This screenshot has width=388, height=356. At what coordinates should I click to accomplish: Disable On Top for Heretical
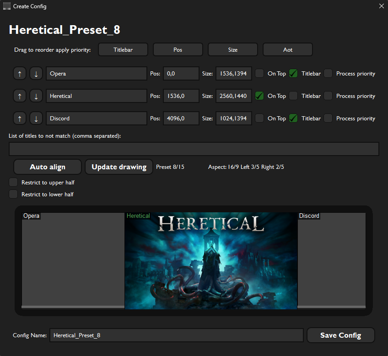click(259, 96)
